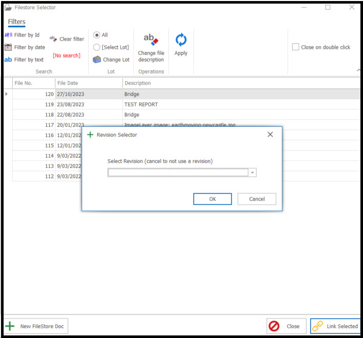363x338 pixels.
Task: Open the Filters ribbon tab
Action: click(16, 22)
